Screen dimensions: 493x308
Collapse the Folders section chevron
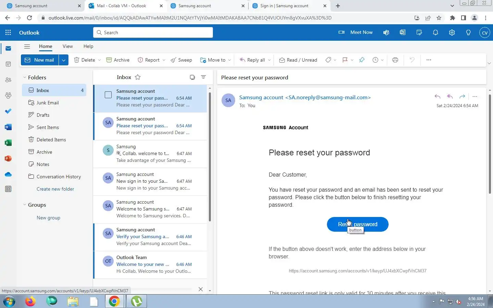24,77
